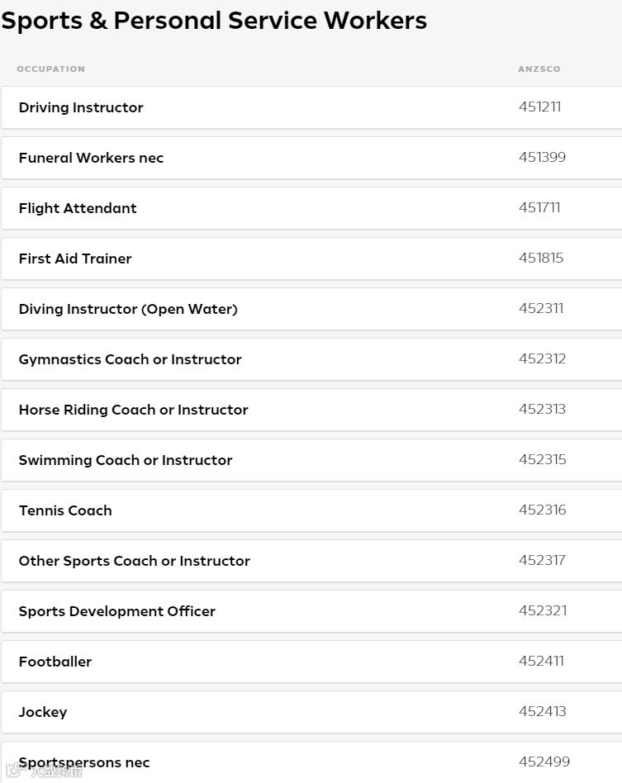Viewport: 622px width, 783px height.
Task: Open the First Aid Trainer row
Action: click(x=75, y=259)
